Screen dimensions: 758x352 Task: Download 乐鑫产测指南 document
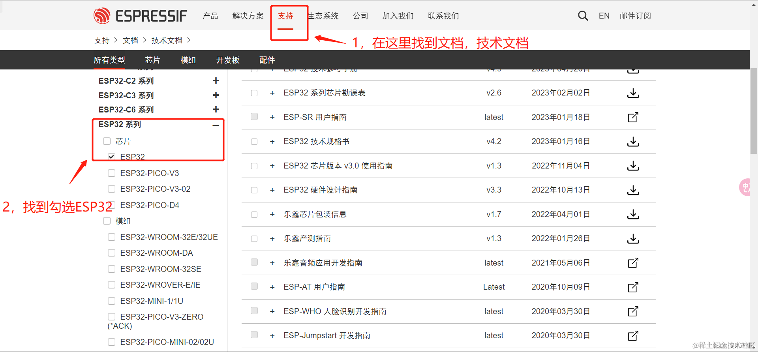[633, 239]
